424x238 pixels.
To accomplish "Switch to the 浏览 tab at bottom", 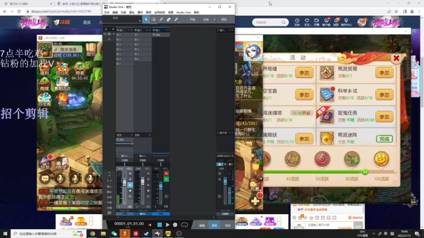I will 228,225.
